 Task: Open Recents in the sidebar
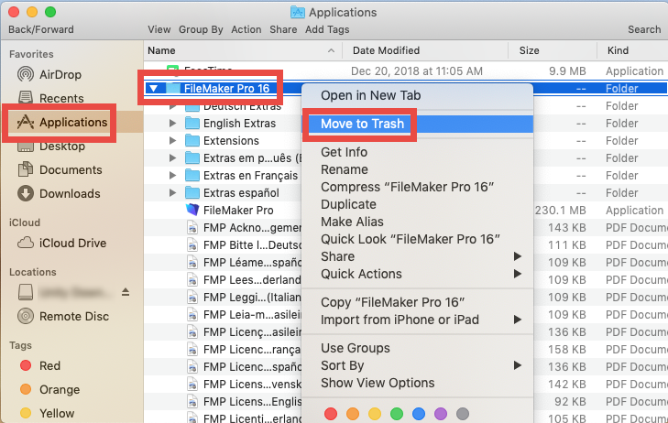coord(50,98)
